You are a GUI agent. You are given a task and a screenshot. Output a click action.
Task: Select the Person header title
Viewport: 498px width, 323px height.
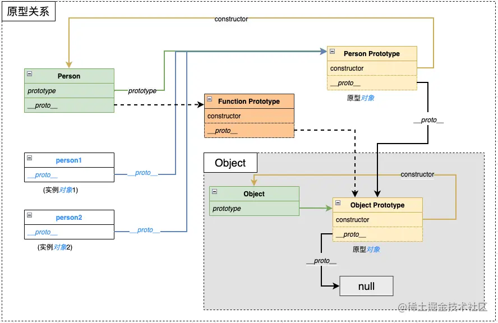(x=69, y=76)
